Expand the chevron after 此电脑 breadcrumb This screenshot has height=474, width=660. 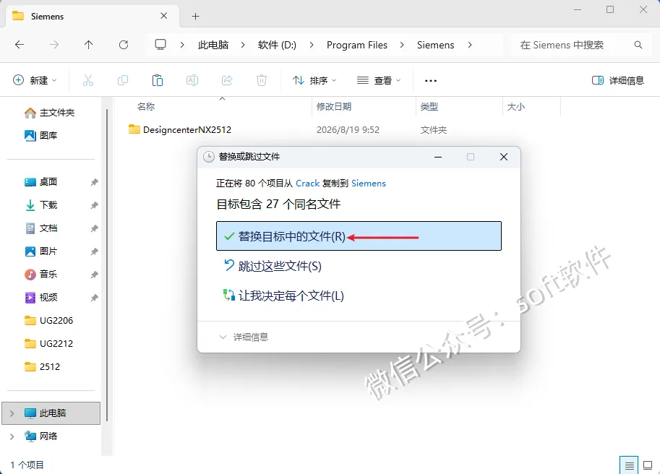click(x=243, y=45)
